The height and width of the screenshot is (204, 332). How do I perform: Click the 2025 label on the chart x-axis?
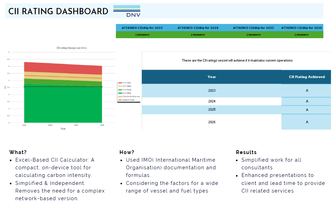tap(76, 125)
